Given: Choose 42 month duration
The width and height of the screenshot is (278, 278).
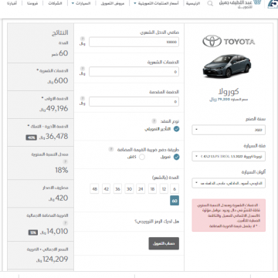Looking at the screenshot, I should [x=106, y=189].
